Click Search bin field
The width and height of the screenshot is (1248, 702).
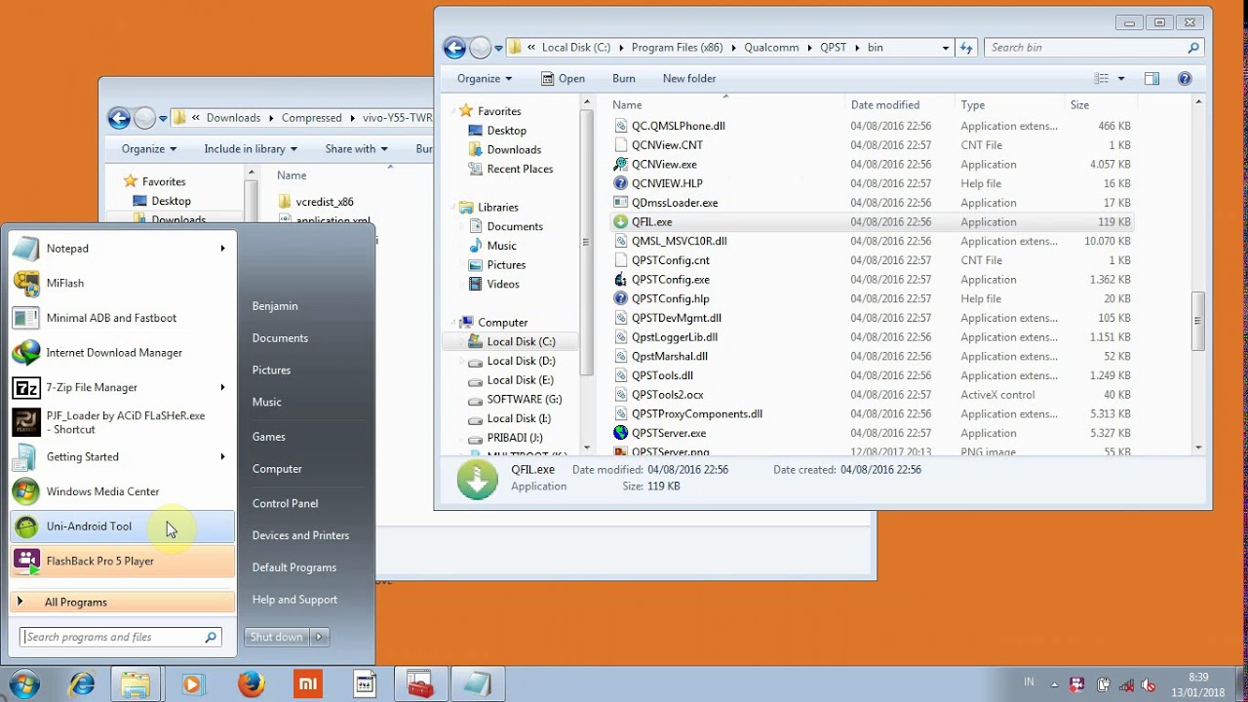(x=1094, y=48)
